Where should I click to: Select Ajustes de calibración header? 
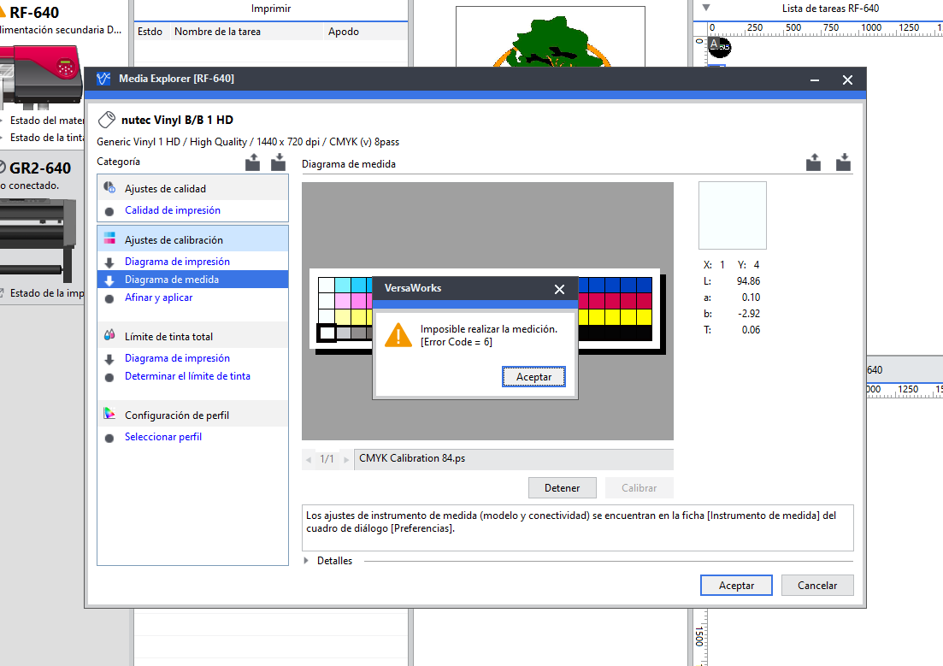pyautogui.click(x=192, y=239)
